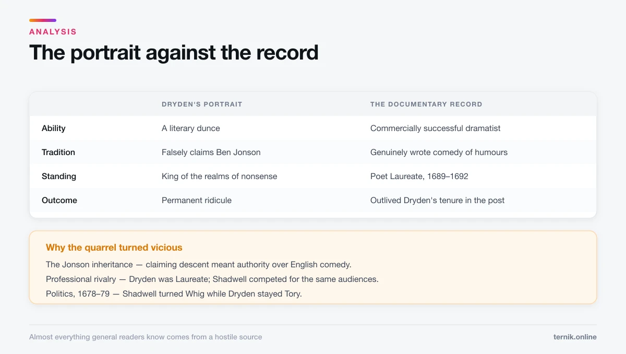The height and width of the screenshot is (354, 626).
Task: Click 'King of the realms of nonsense' cell
Action: coord(220,176)
